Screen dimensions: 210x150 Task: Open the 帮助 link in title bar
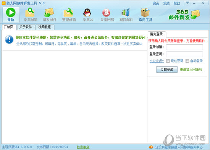coord(177,3)
